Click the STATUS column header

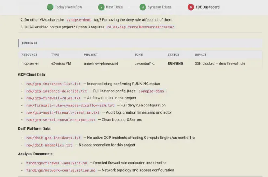click(x=173, y=55)
